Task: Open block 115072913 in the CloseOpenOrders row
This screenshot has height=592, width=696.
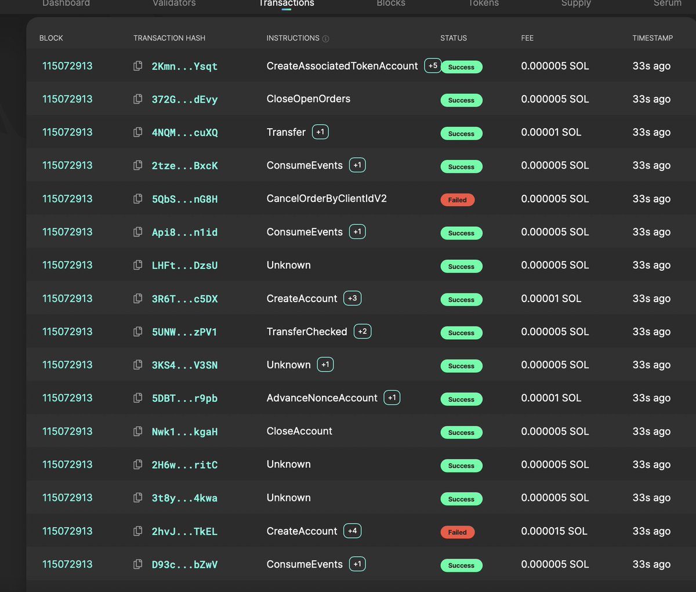Action: pos(67,99)
